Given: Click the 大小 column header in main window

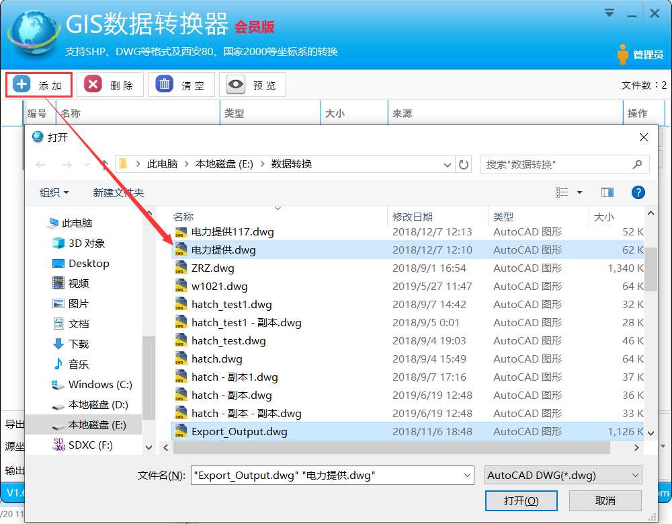Looking at the screenshot, I should [x=354, y=113].
